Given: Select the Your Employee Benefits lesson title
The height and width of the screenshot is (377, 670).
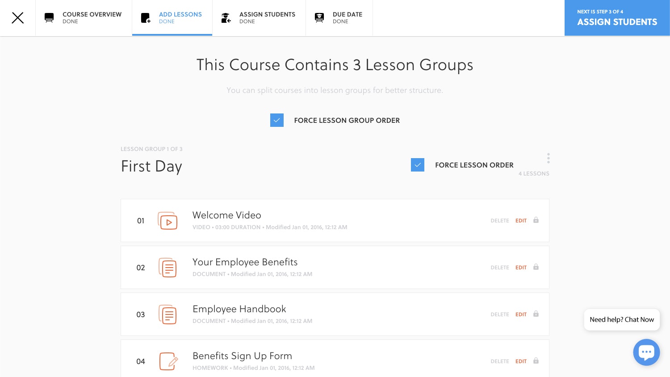Looking at the screenshot, I should [x=245, y=262].
